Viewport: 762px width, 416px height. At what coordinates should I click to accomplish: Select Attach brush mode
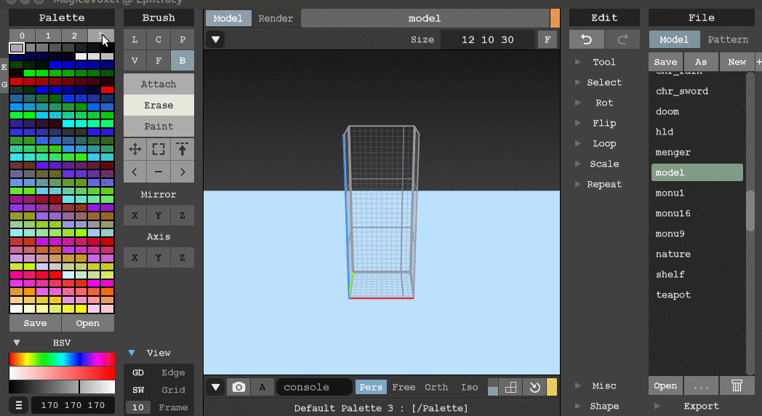159,84
